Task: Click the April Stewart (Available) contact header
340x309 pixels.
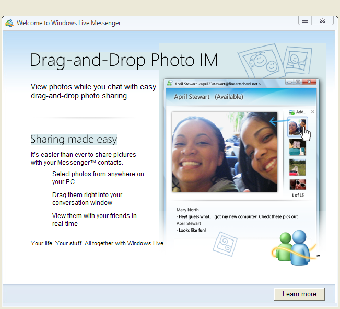Action: click(x=208, y=97)
